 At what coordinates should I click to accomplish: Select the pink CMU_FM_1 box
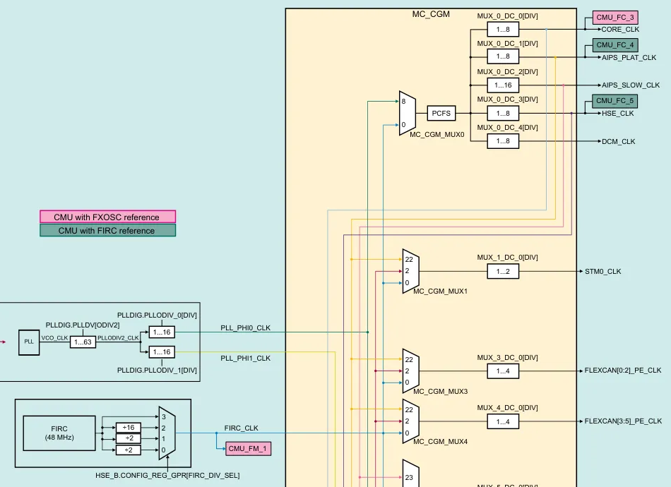point(248,448)
